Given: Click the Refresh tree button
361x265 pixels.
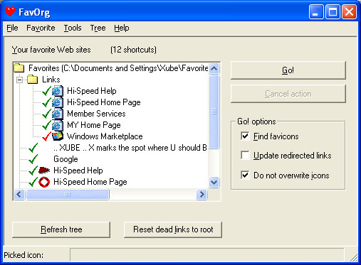Looking at the screenshot, I should [x=61, y=229].
